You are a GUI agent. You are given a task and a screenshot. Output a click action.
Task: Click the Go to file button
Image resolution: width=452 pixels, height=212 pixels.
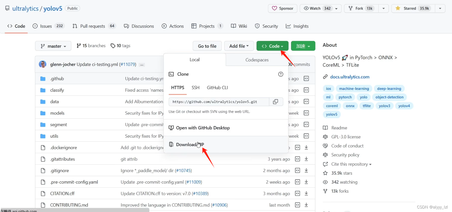tap(207, 46)
